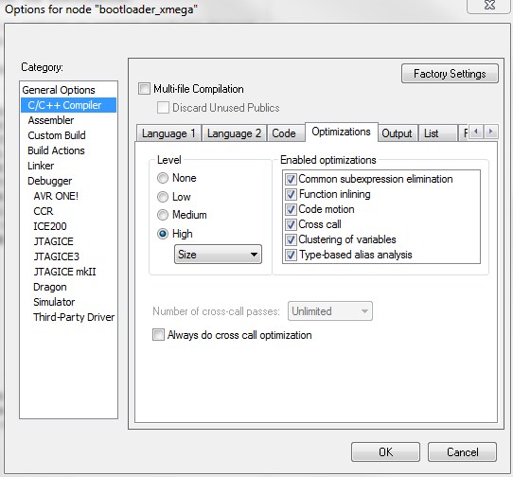Open the Size optimization dropdown
Image resolution: width=513 pixels, height=477 pixels.
tap(218, 255)
